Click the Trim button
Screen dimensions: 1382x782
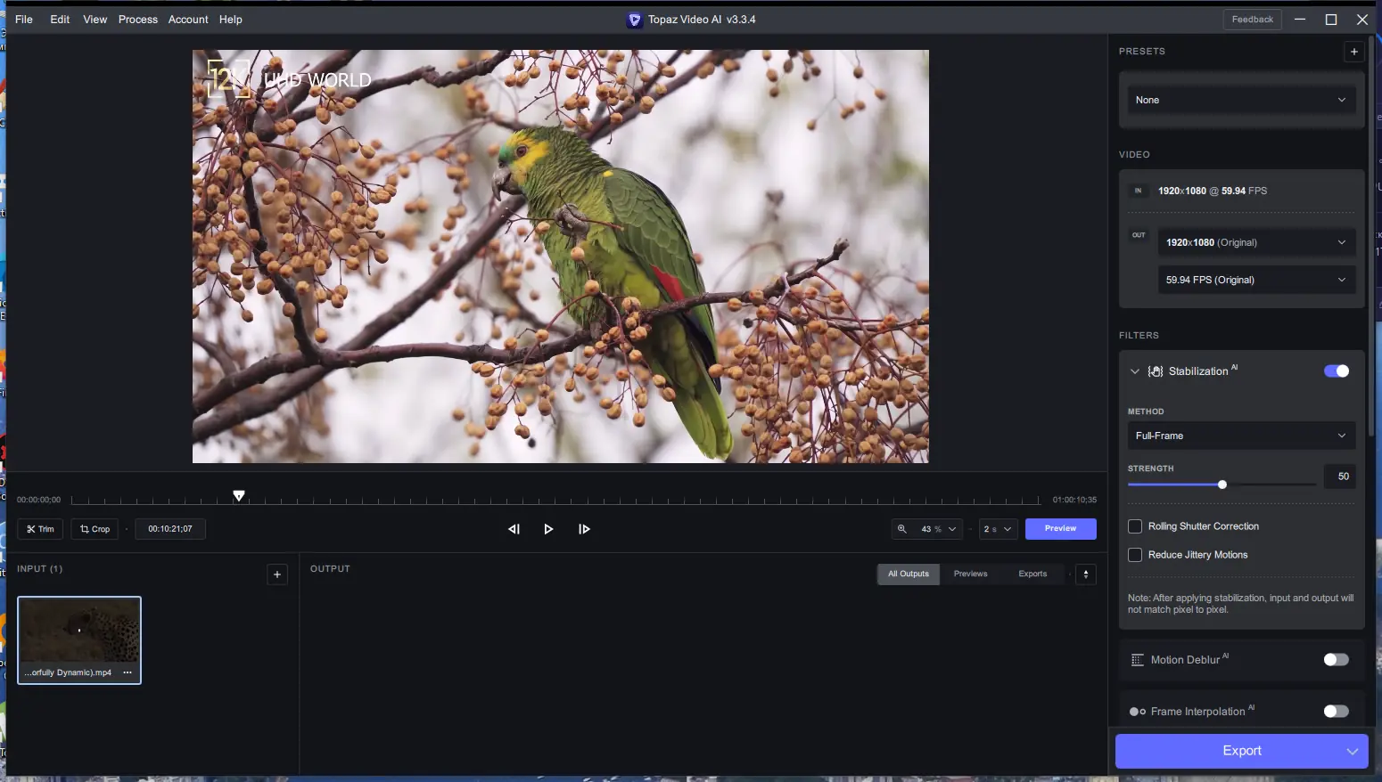tap(40, 529)
